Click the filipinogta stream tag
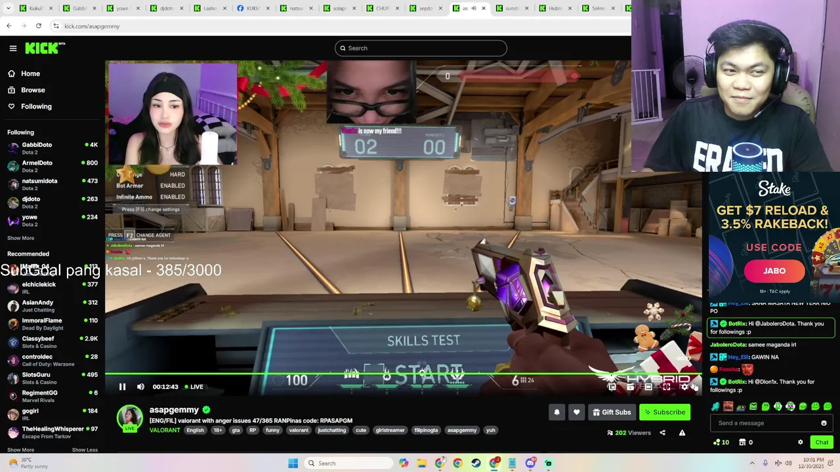This screenshot has width=840, height=472. [x=426, y=430]
